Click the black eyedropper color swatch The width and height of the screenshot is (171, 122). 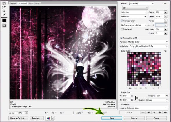[4, 21]
